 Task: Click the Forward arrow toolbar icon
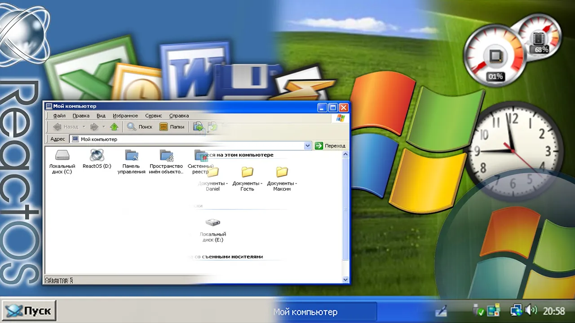pyautogui.click(x=94, y=127)
